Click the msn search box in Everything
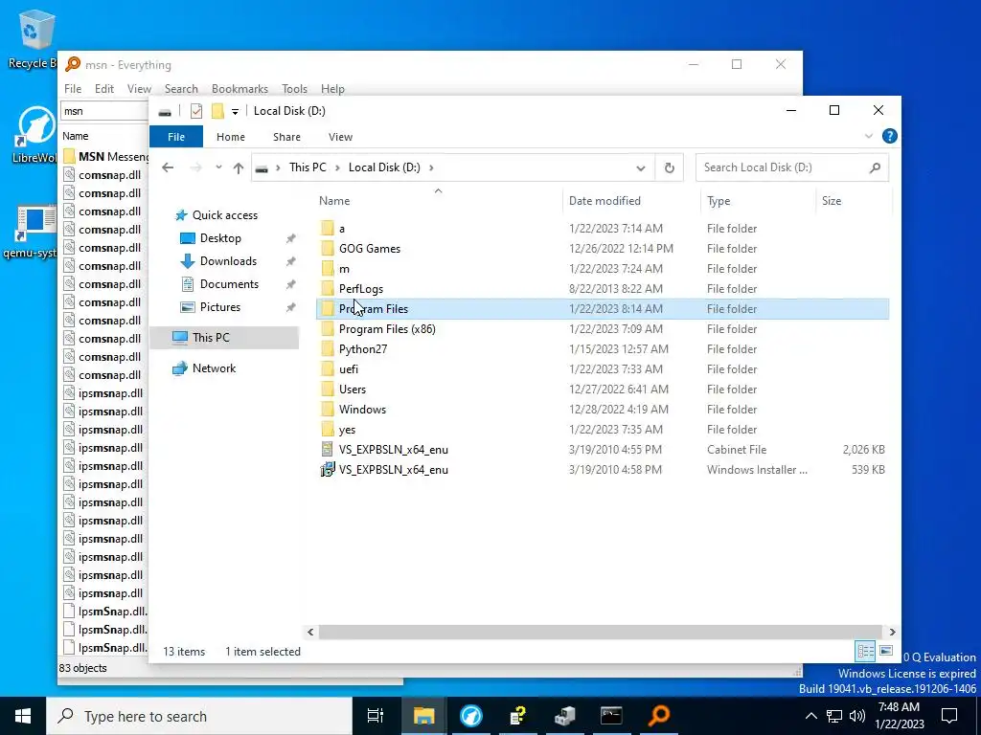981x735 pixels. tap(104, 111)
